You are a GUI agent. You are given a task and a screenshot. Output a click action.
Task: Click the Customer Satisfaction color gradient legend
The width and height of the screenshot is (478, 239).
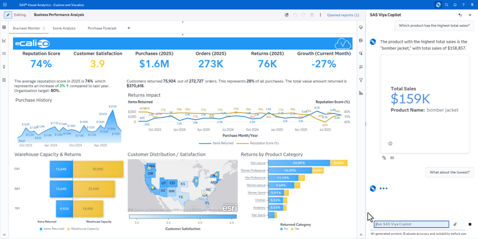(x=183, y=217)
